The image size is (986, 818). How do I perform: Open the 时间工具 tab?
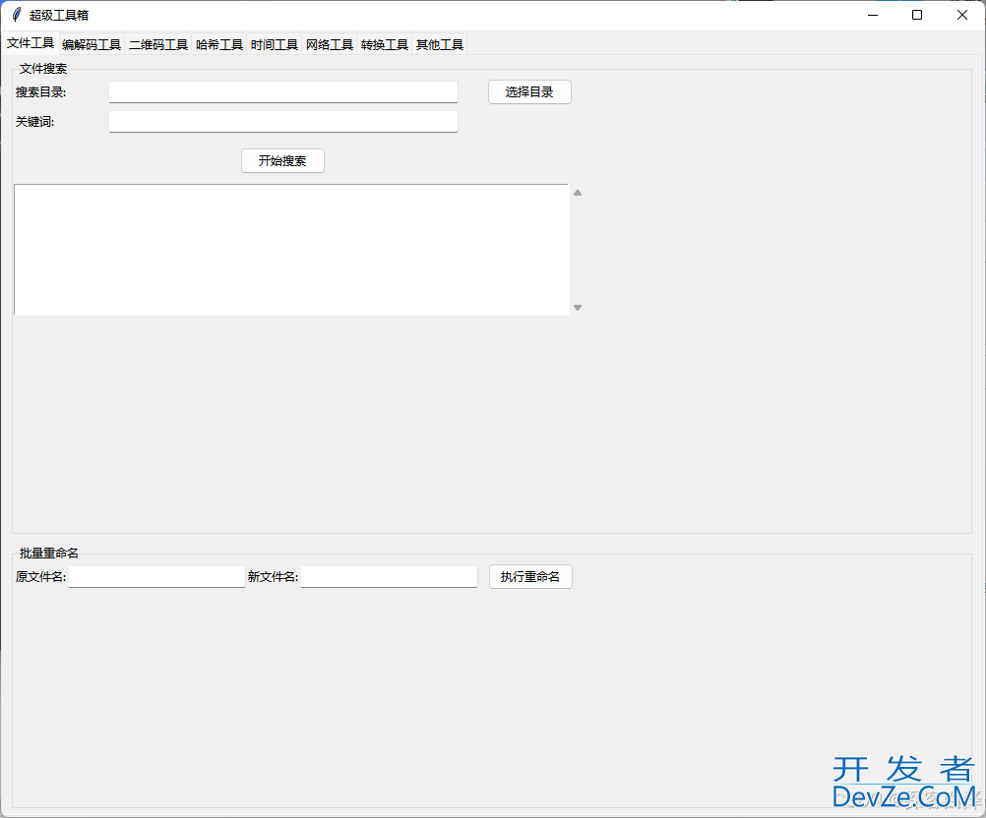point(275,44)
